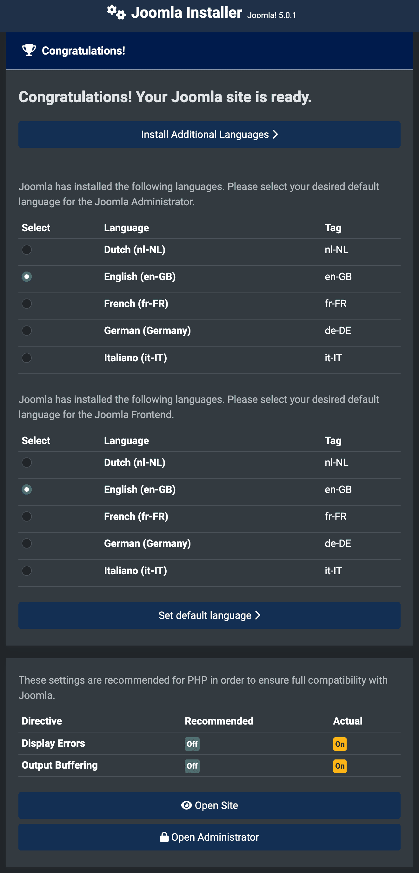The width and height of the screenshot is (419, 873).
Task: Click the lock icon on Open Administrator
Action: coord(164,837)
